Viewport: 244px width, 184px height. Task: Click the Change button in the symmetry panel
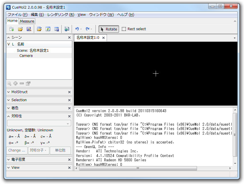(x=17, y=150)
